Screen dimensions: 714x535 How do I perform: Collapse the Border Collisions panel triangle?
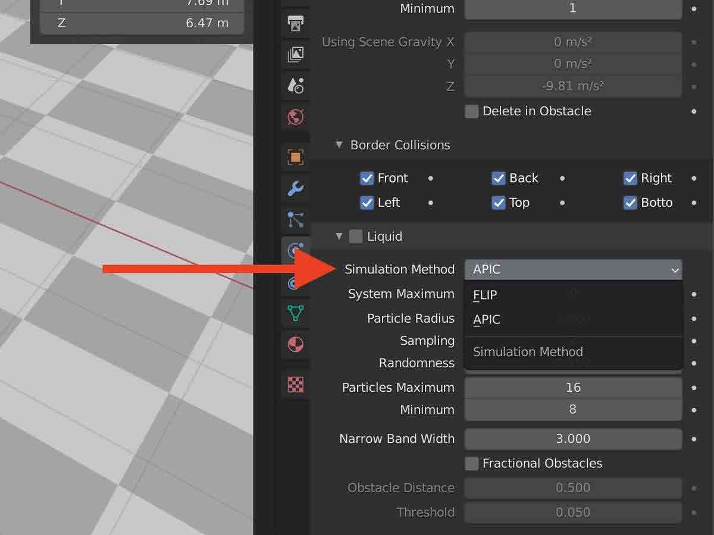click(x=339, y=145)
